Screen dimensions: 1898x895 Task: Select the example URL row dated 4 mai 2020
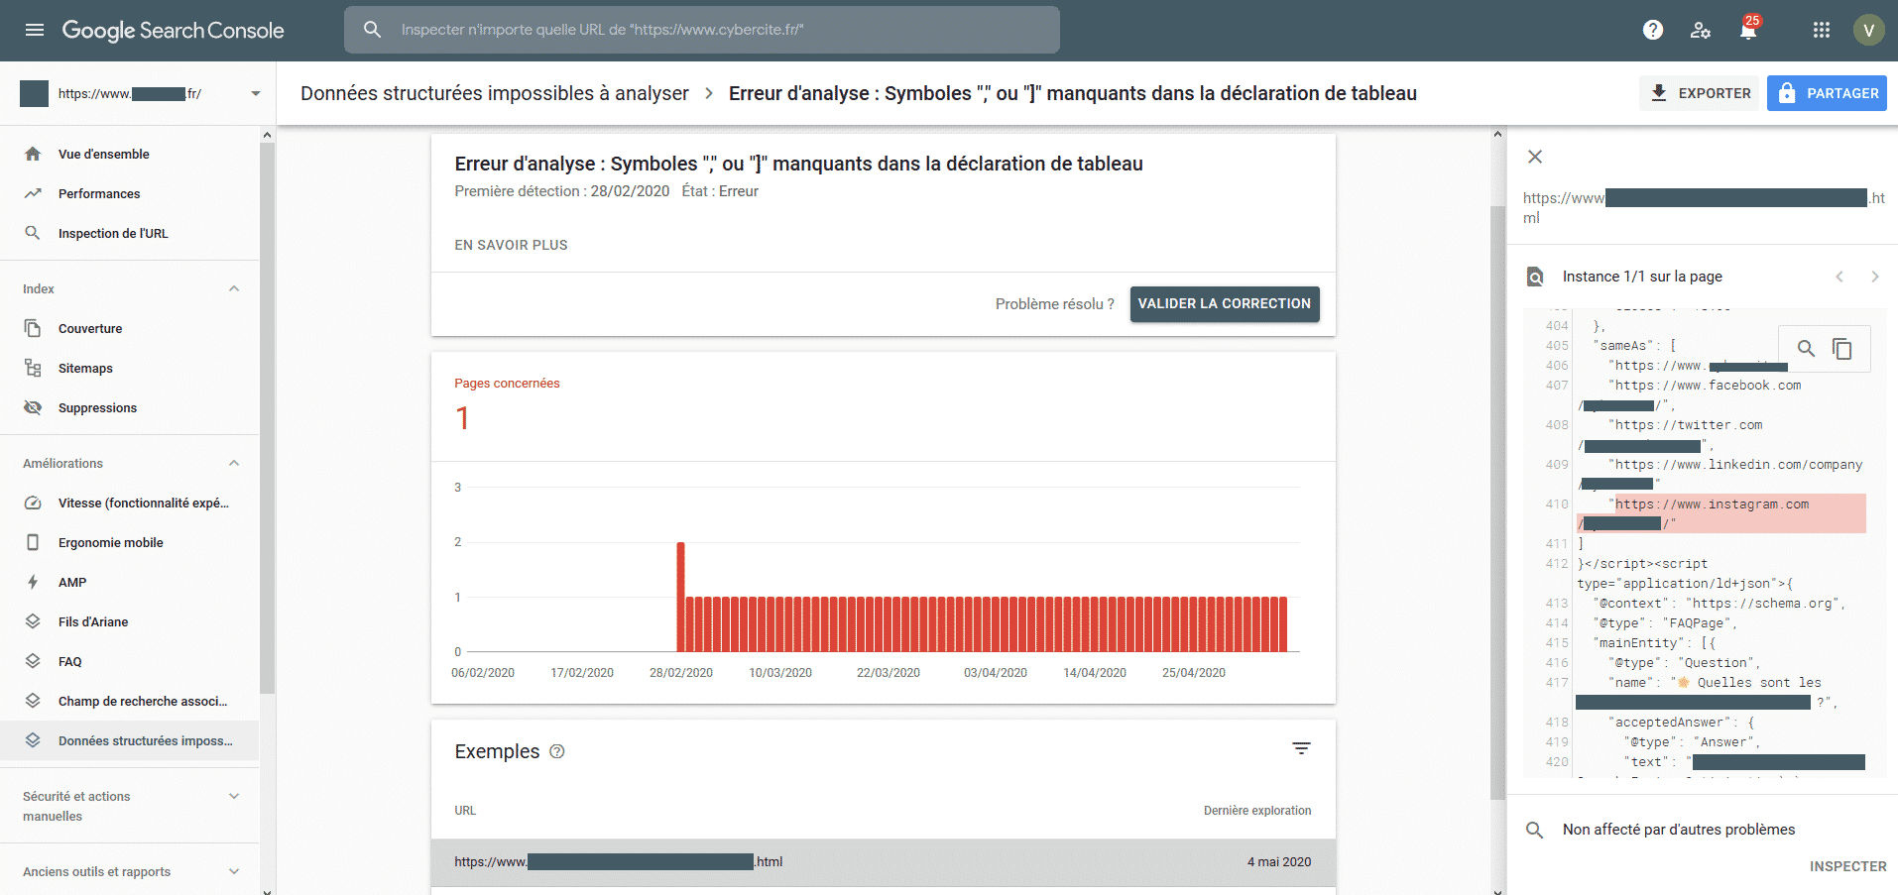(883, 862)
